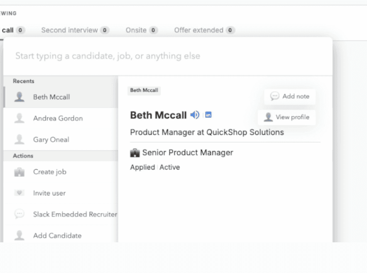Click the Add Candidate person icon
The width and height of the screenshot is (367, 273).
[x=19, y=236]
